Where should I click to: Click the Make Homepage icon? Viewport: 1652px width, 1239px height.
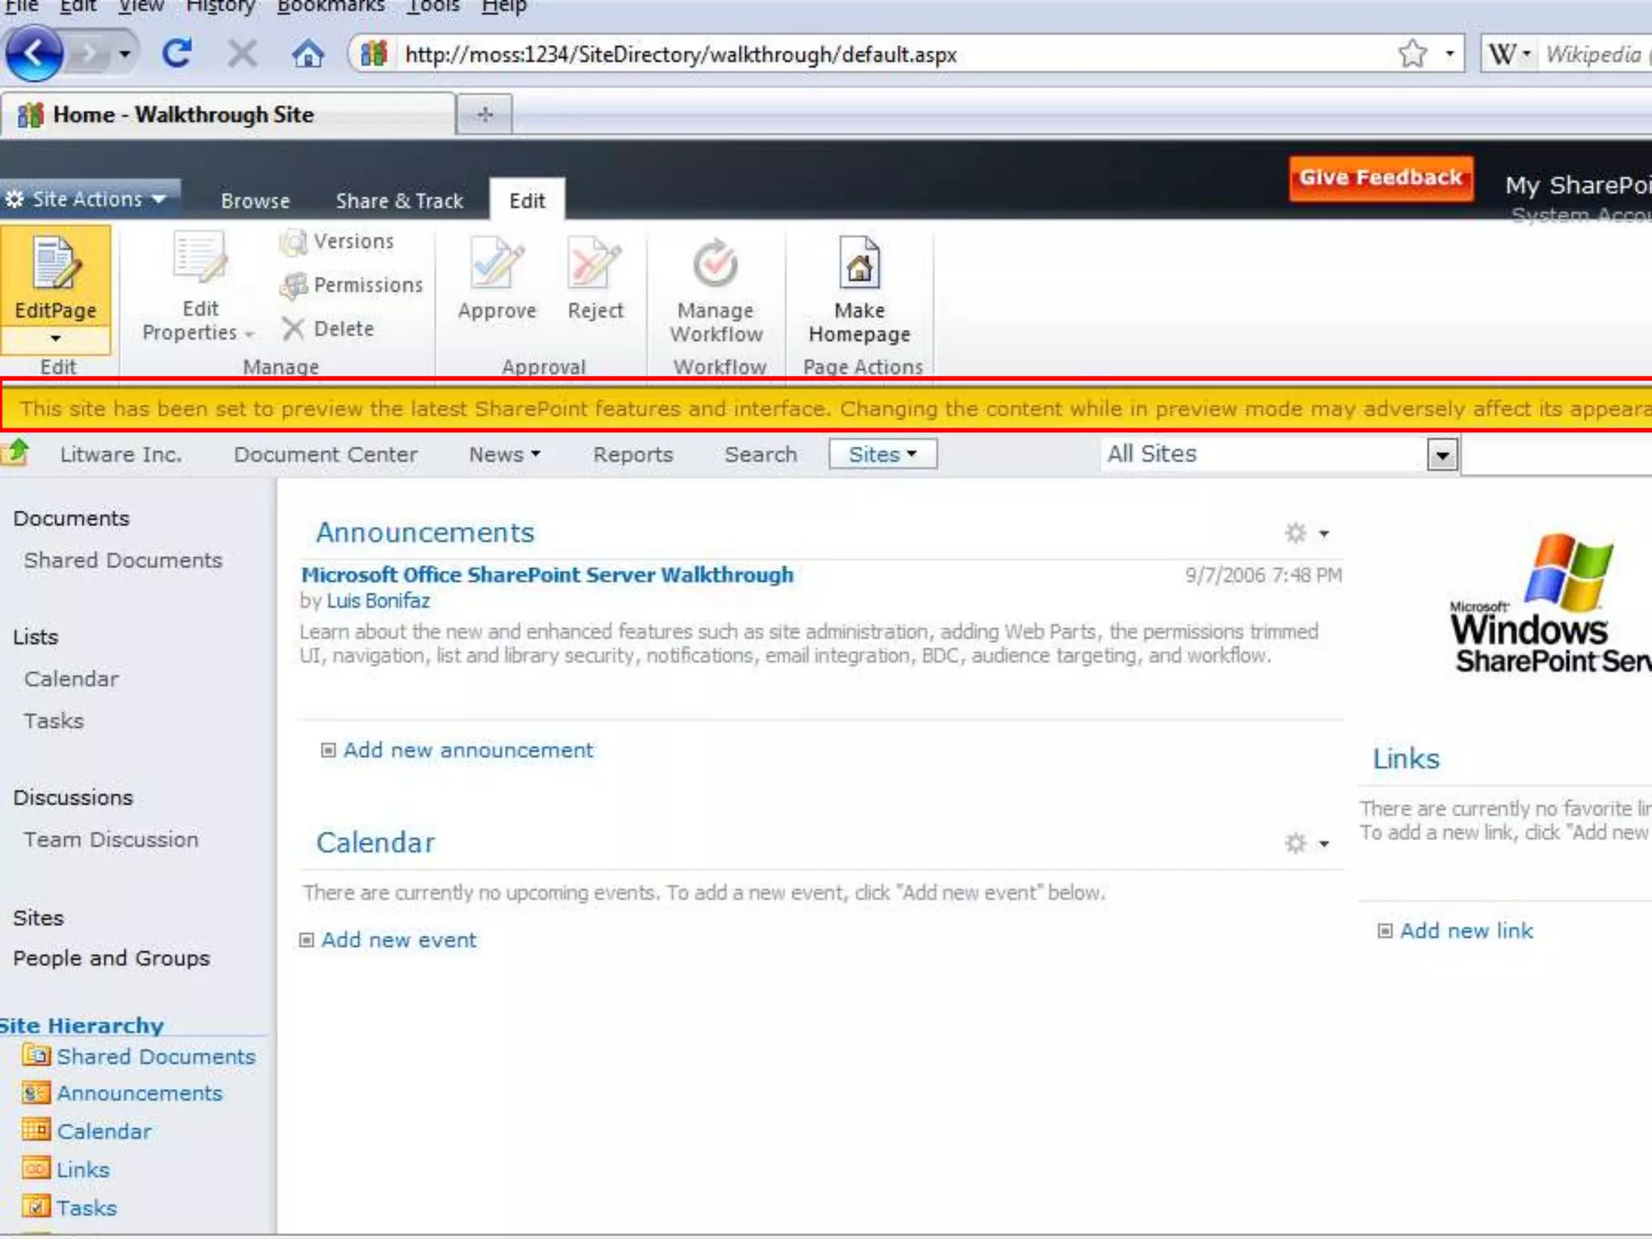coord(859,265)
